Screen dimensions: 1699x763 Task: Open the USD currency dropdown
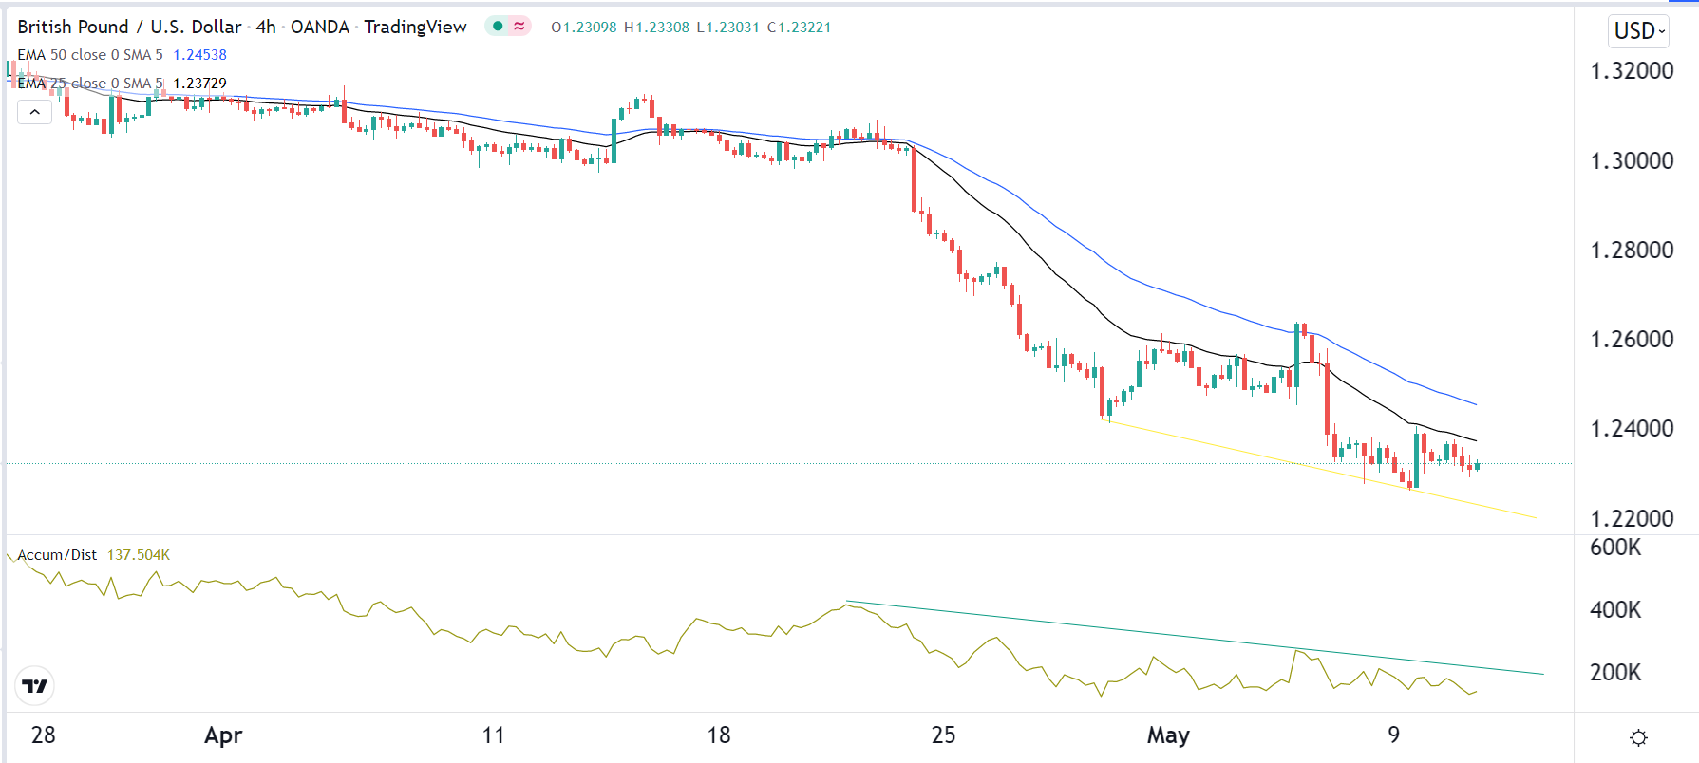[1640, 31]
